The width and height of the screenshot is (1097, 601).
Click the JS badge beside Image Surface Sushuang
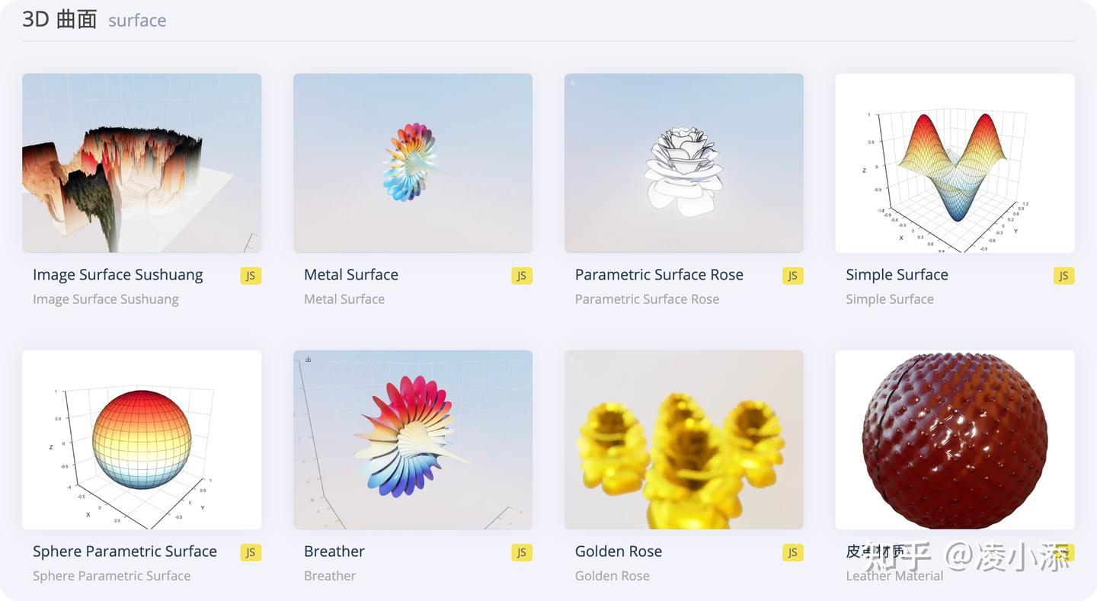(251, 276)
